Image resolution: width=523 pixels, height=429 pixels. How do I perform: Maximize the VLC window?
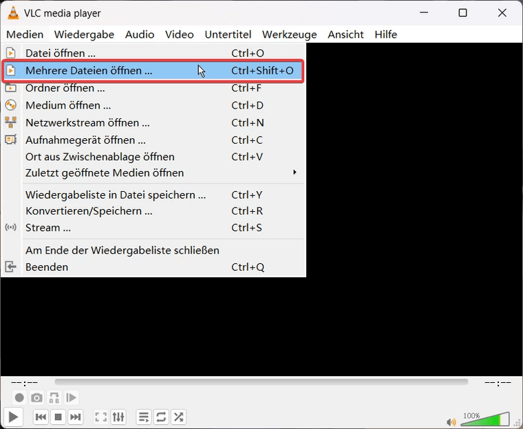tap(462, 12)
